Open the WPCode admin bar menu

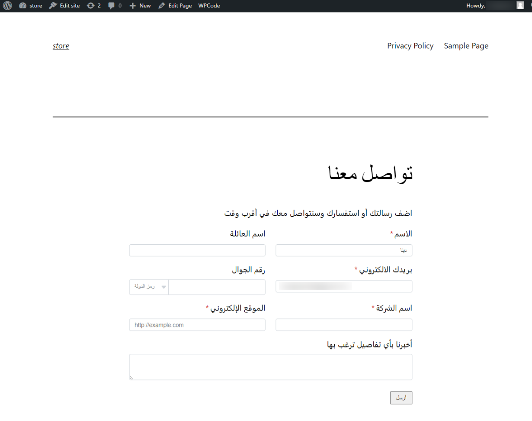209,6
